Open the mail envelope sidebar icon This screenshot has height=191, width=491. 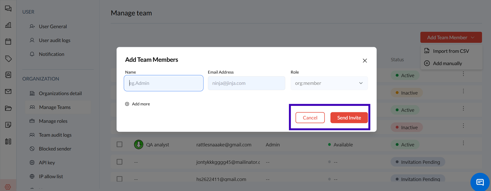8,92
